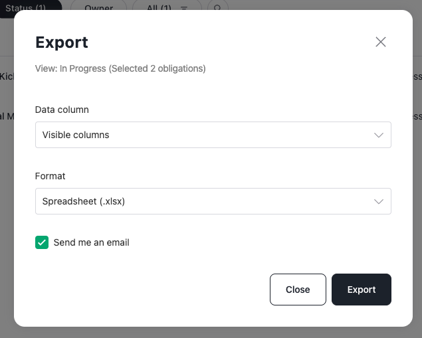Click the Send me an email label
Screen dimensions: 422x338
(92, 242)
